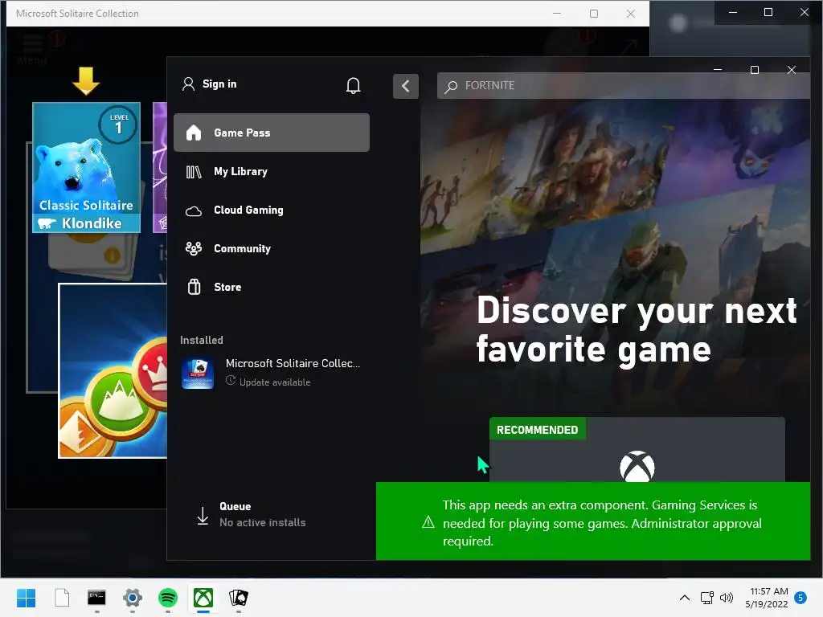Click the Store bag icon
Image resolution: width=823 pixels, height=617 pixels.
[194, 287]
